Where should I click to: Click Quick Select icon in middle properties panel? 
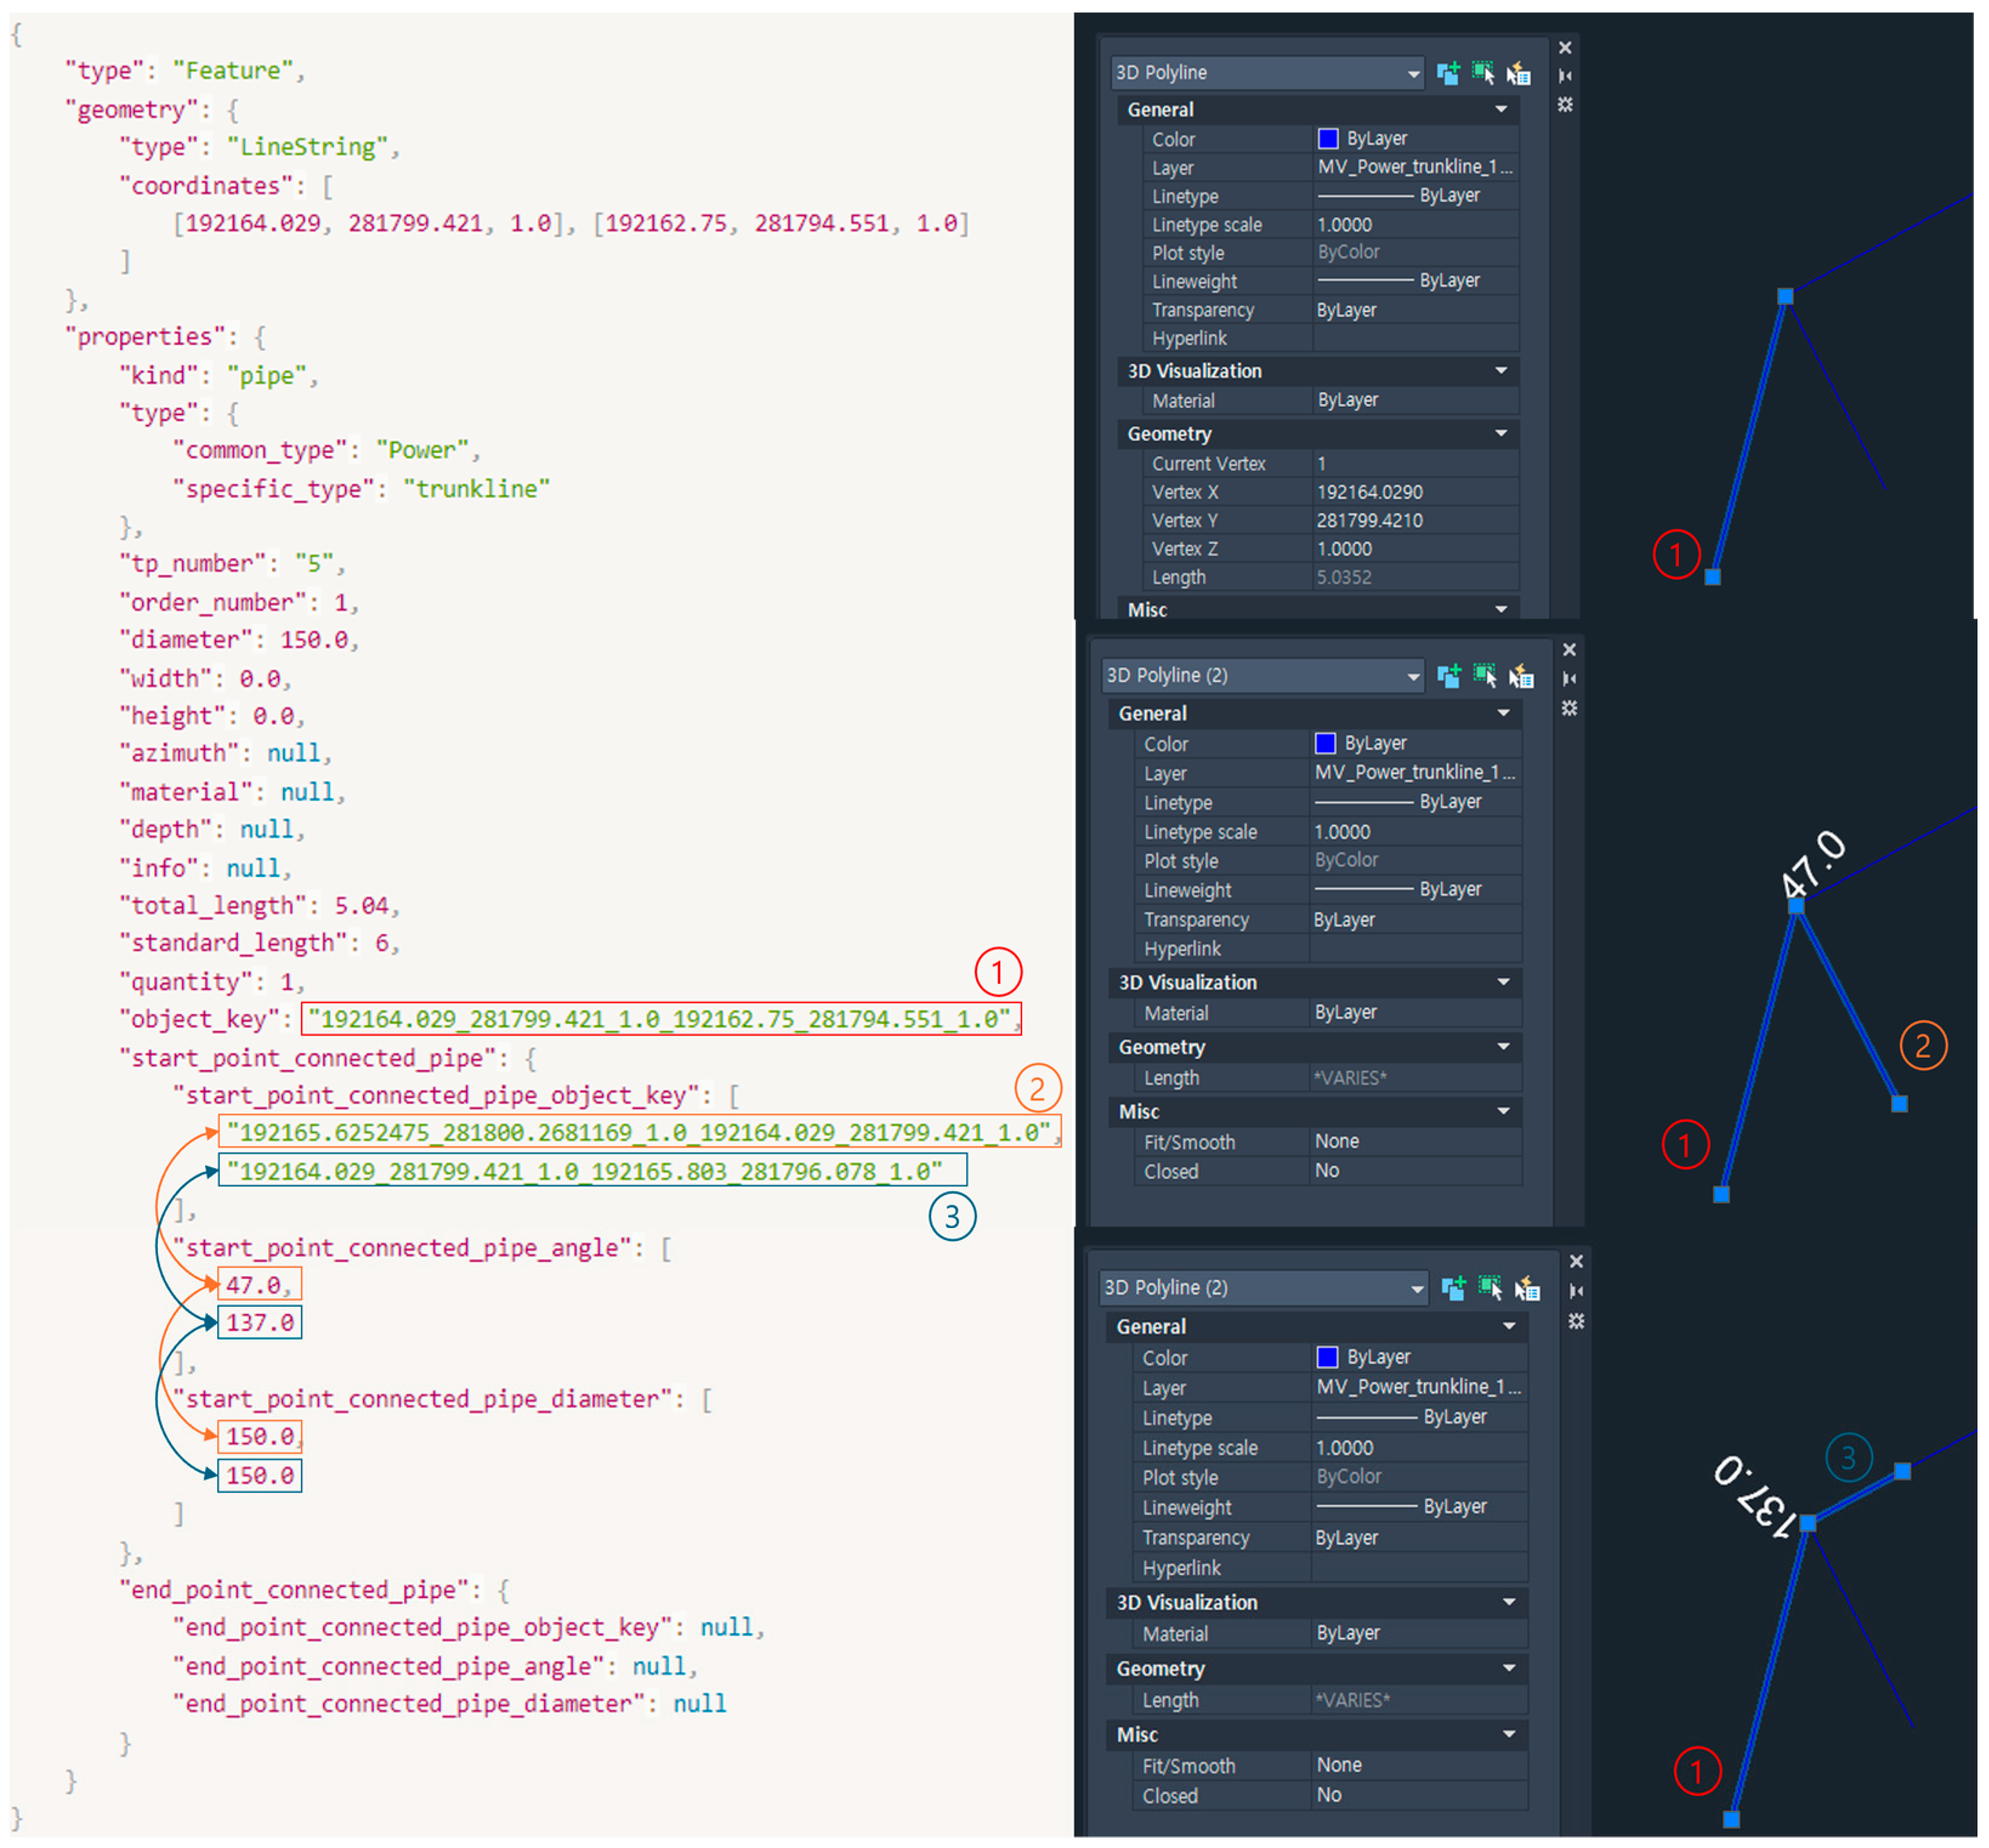(x=1521, y=677)
